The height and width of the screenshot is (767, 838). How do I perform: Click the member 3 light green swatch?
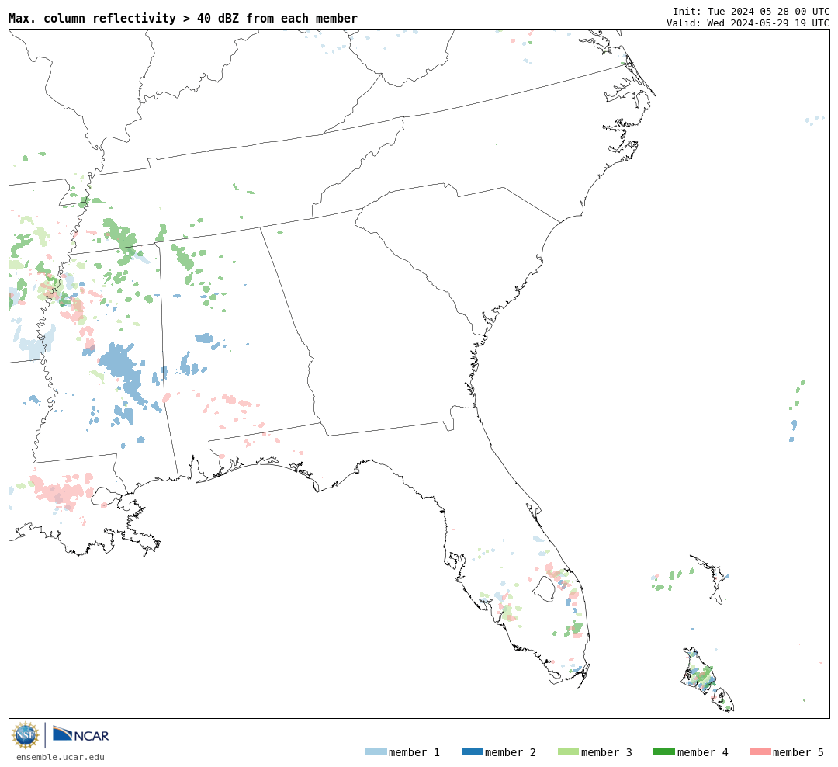click(568, 752)
